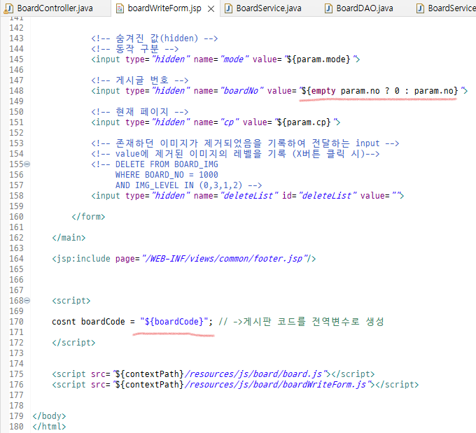The width and height of the screenshot is (476, 433).
Task: Click the BoardService.java file icon
Action: point(228,8)
